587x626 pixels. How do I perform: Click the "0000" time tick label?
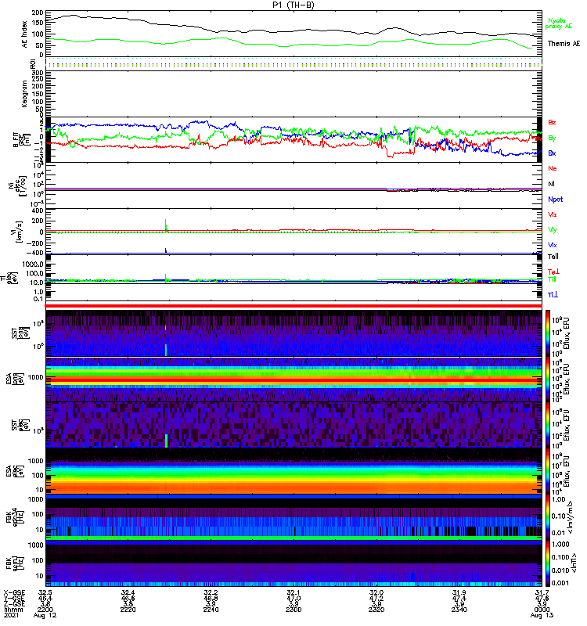542,610
